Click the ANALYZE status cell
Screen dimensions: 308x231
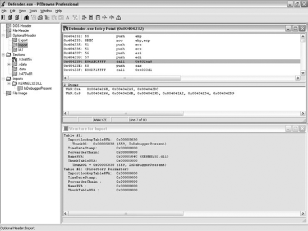coord(102,120)
